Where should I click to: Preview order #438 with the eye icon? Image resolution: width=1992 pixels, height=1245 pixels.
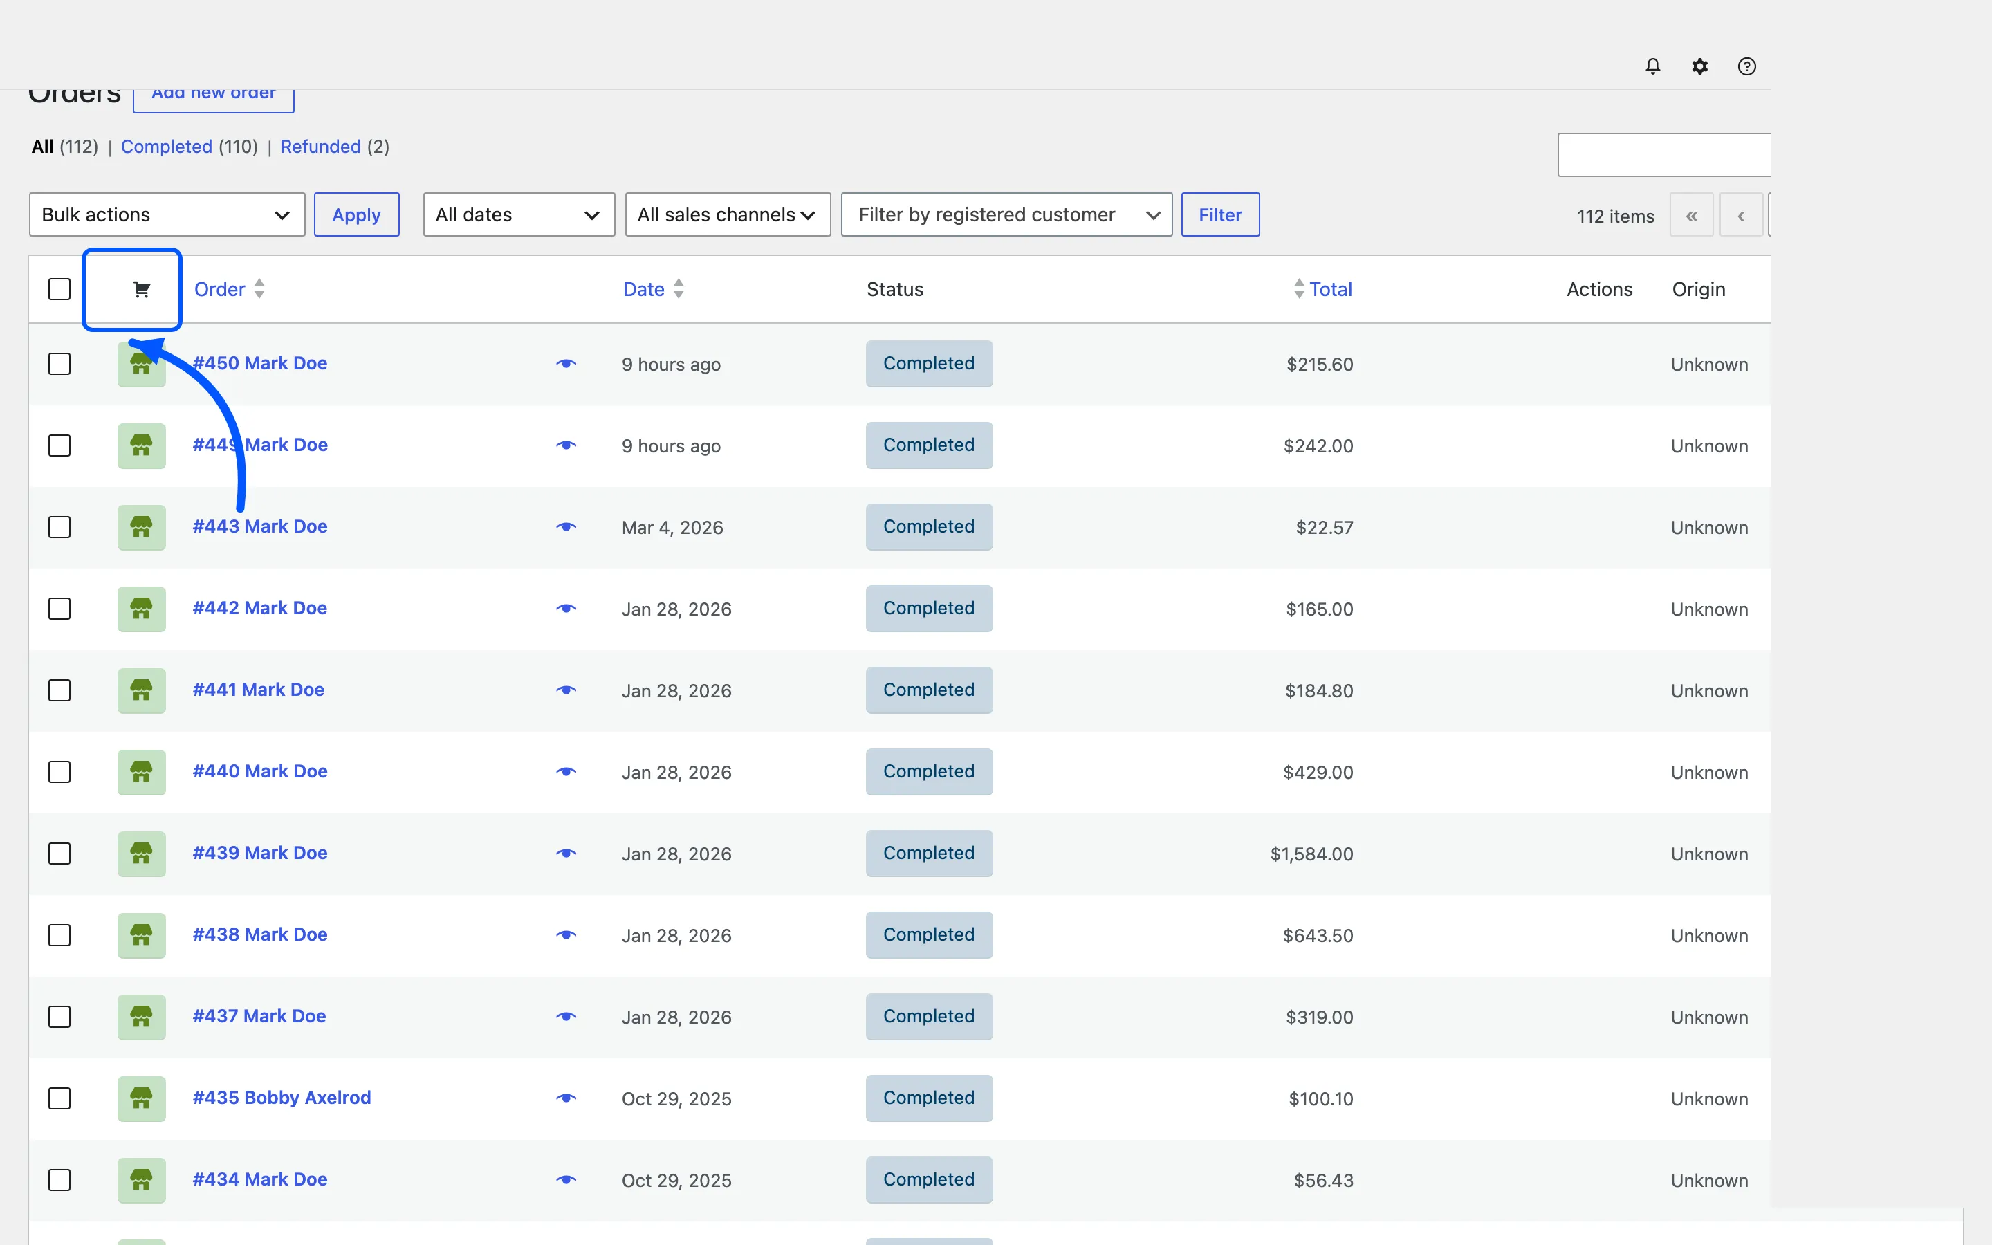coord(566,934)
